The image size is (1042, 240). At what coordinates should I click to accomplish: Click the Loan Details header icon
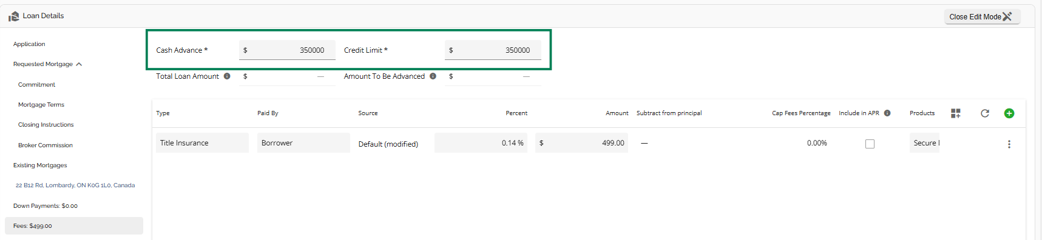(13, 16)
